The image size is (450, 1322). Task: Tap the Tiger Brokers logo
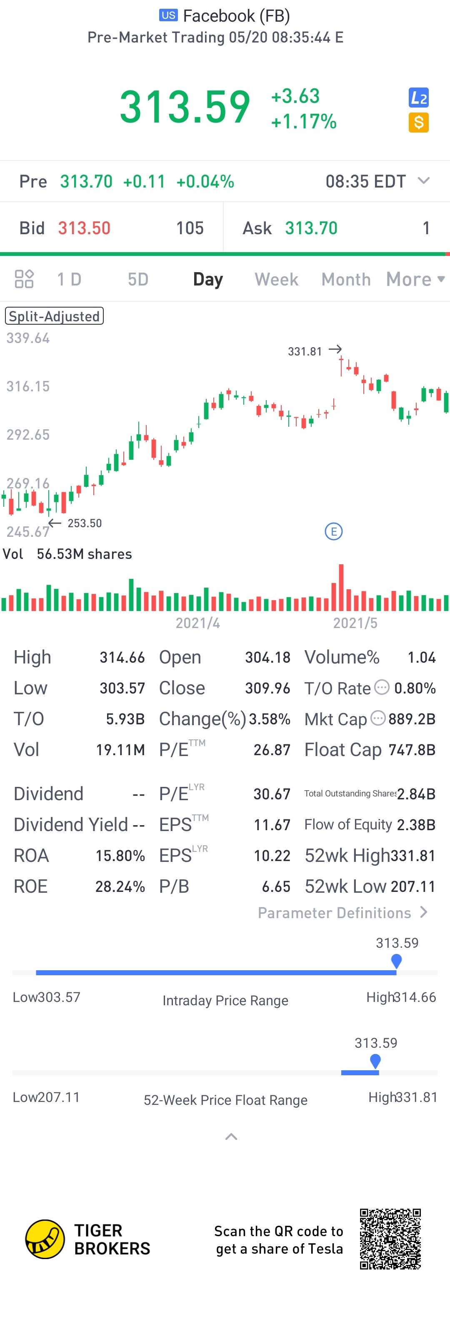[x=45, y=1239]
